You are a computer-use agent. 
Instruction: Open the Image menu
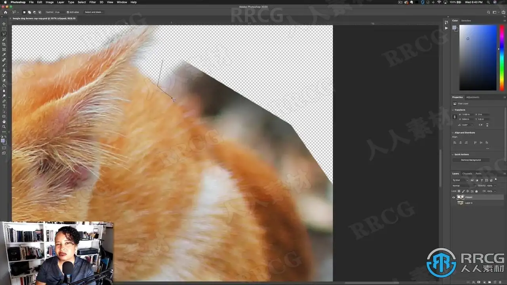tap(50, 2)
